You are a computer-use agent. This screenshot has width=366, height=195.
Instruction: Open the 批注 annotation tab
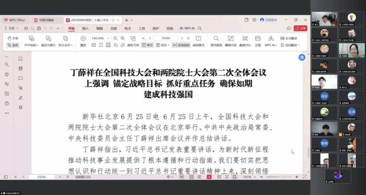coord(127,28)
